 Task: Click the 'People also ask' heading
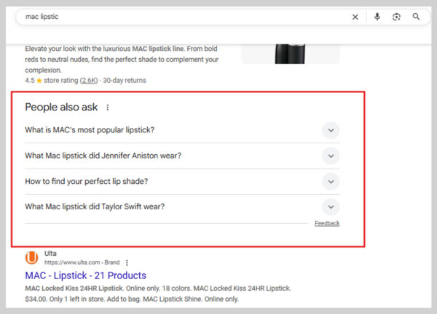[x=61, y=107]
